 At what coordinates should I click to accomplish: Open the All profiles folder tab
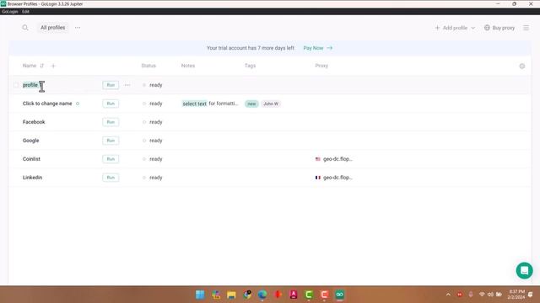(x=52, y=28)
